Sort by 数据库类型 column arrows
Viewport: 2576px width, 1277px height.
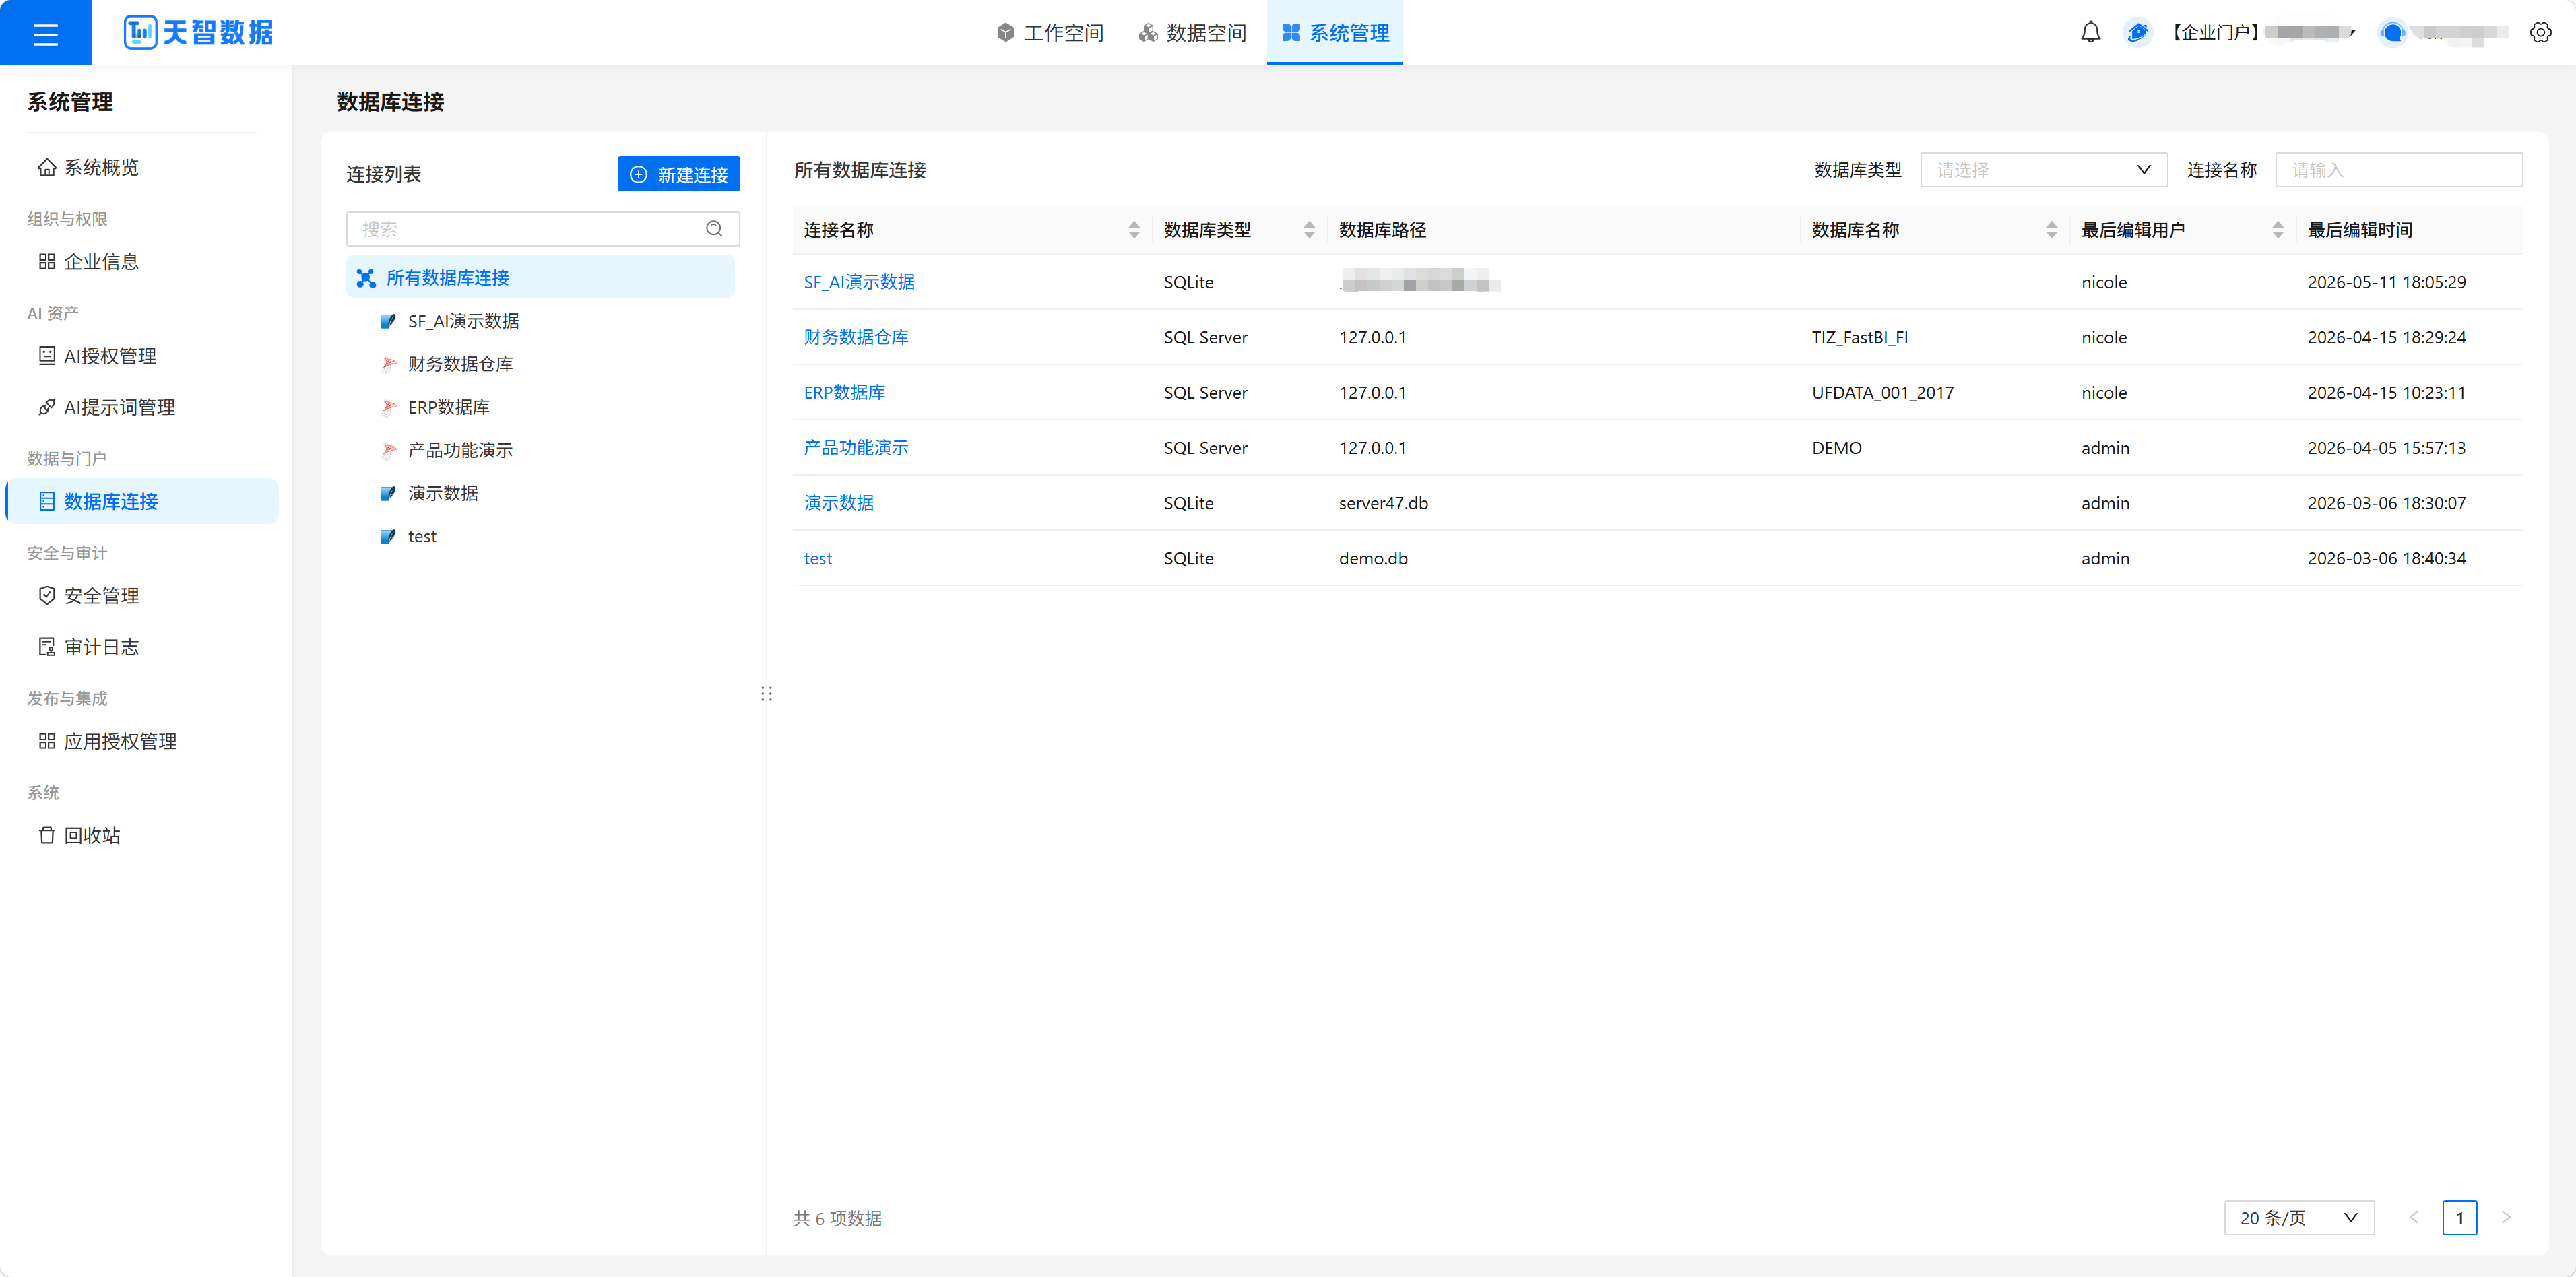coord(1309,230)
